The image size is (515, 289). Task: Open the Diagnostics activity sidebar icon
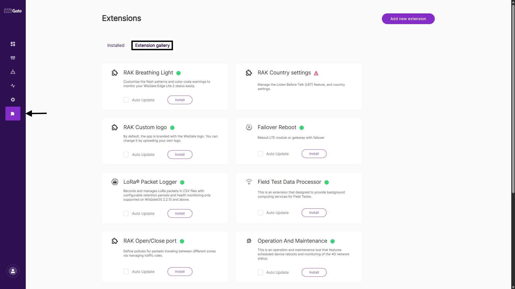click(13, 86)
